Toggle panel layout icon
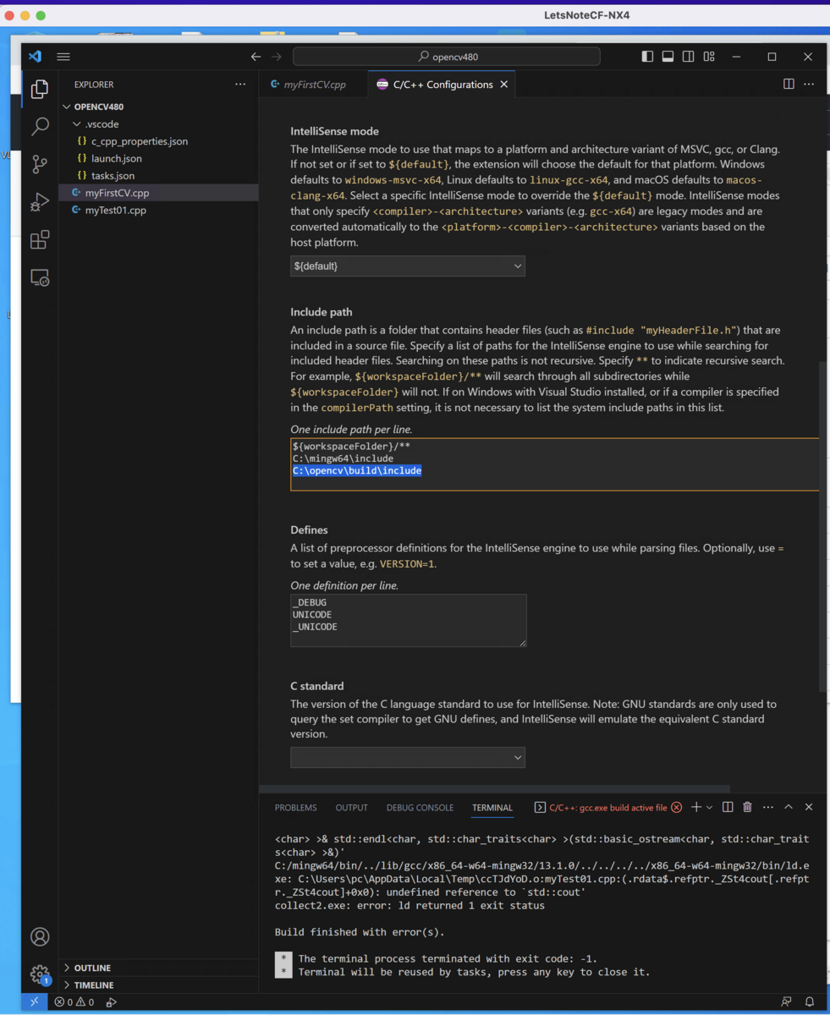This screenshot has height=1015, width=830. coord(668,57)
